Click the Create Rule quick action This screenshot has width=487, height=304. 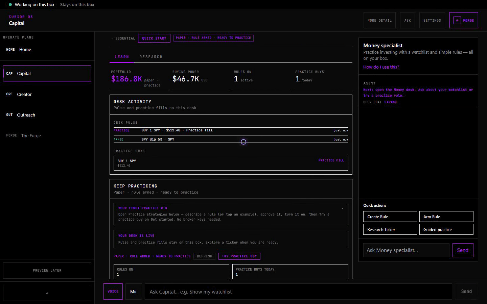390,217
